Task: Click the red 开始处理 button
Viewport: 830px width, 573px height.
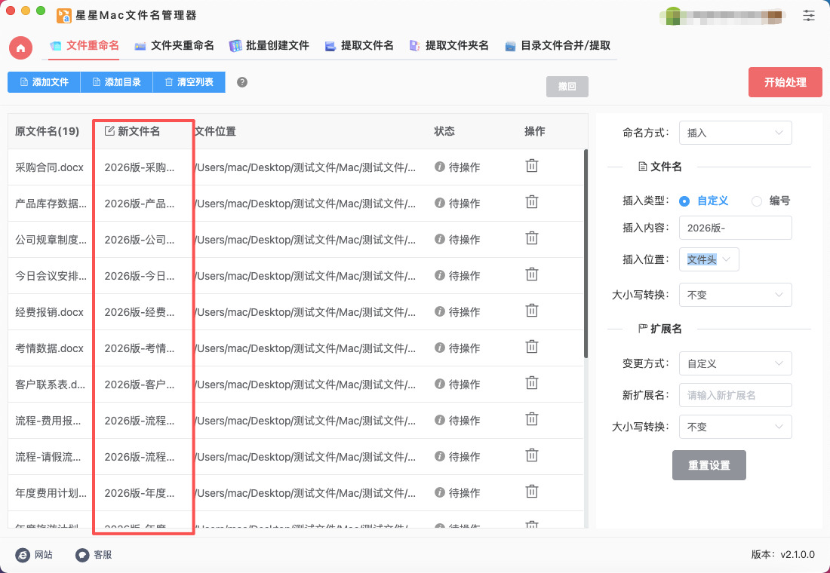Action: point(785,82)
